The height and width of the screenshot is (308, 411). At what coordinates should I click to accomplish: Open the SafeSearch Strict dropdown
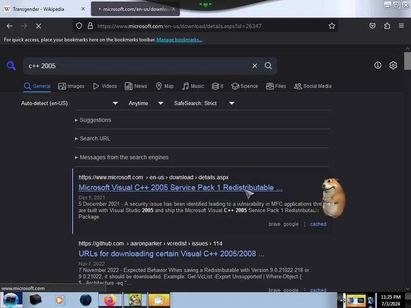(204, 103)
